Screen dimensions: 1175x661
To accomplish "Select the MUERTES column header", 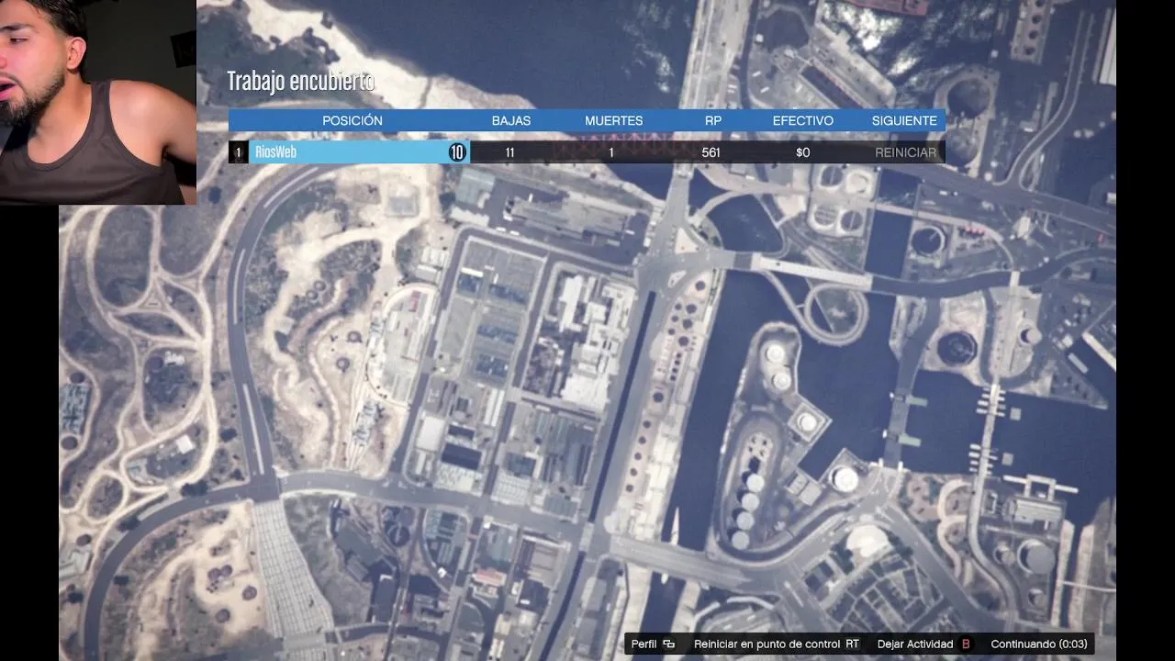I will tap(614, 120).
